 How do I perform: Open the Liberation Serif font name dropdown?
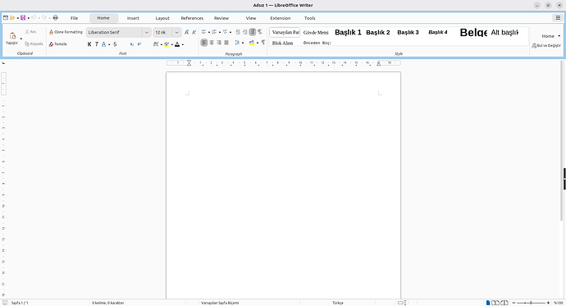point(147,32)
